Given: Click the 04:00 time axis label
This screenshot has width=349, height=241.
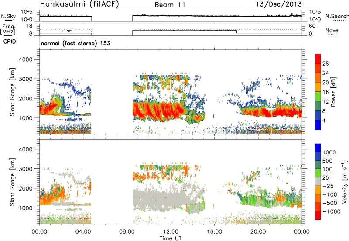Looking at the screenshot, I should 83,232.
